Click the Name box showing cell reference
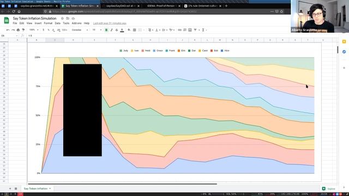The width and height of the screenshot is (349, 196). (x=9, y=35)
